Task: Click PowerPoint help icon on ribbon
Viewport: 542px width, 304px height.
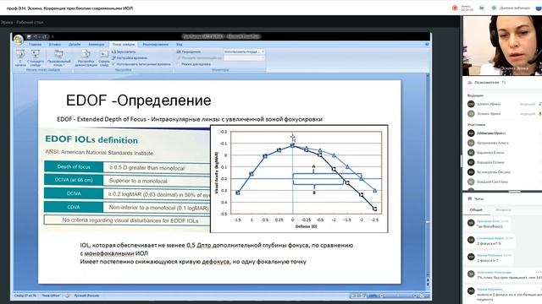Action: [427, 45]
